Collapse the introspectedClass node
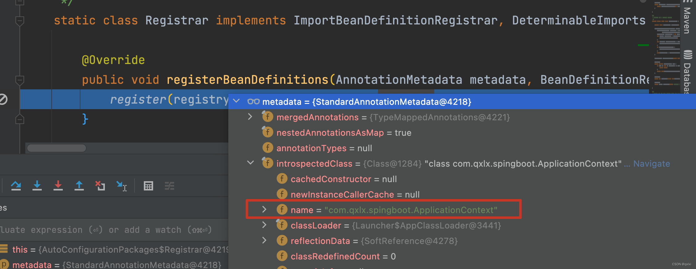The width and height of the screenshot is (696, 269). [251, 163]
